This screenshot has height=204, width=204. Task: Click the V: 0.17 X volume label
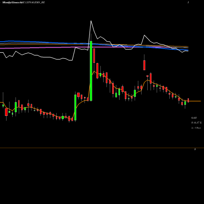196,123
